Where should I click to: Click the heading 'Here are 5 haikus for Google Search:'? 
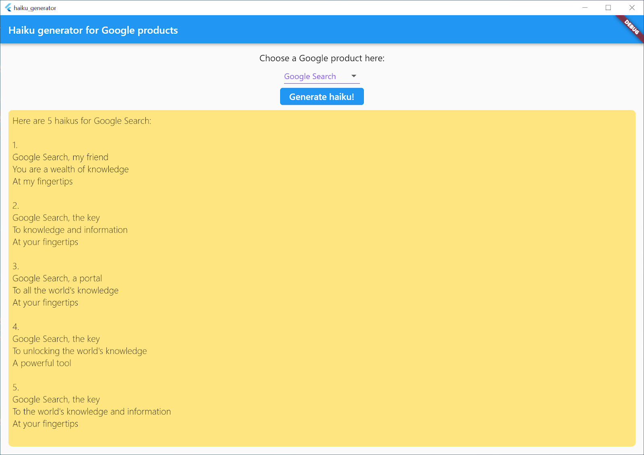coord(82,121)
